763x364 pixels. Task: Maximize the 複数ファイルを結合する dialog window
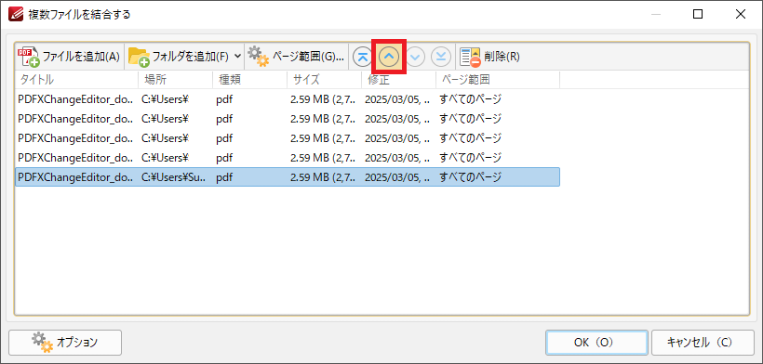698,15
